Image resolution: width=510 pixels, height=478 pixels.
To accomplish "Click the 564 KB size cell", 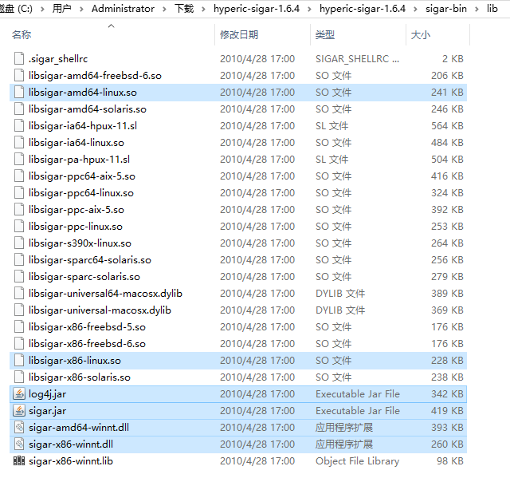I will click(447, 126).
